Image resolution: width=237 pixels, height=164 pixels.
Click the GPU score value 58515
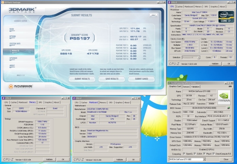click(x=66, y=54)
